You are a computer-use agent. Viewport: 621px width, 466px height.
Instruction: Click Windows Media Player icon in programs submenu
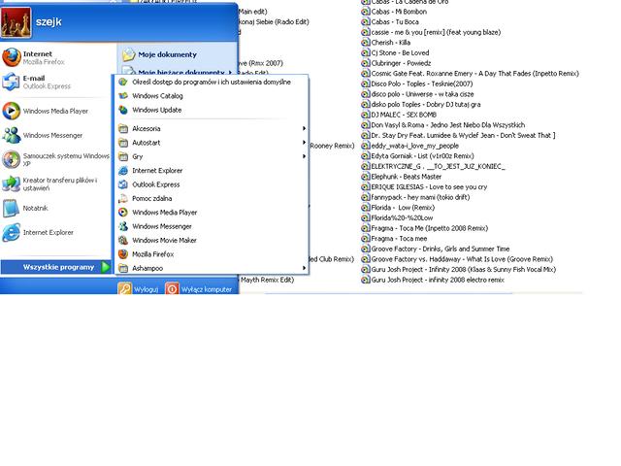123,213
